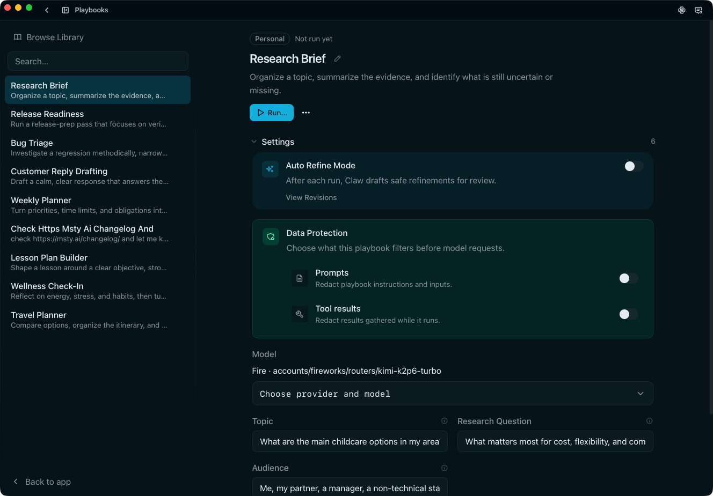Click the Fire kimi-k2p6-turbo model text
The height and width of the screenshot is (496, 713).
click(347, 371)
